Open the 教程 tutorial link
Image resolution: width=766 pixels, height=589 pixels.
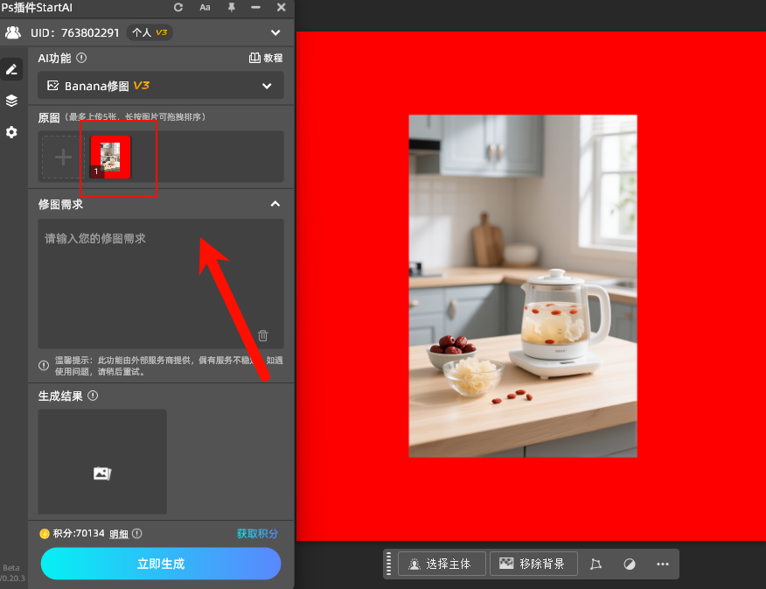[266, 58]
